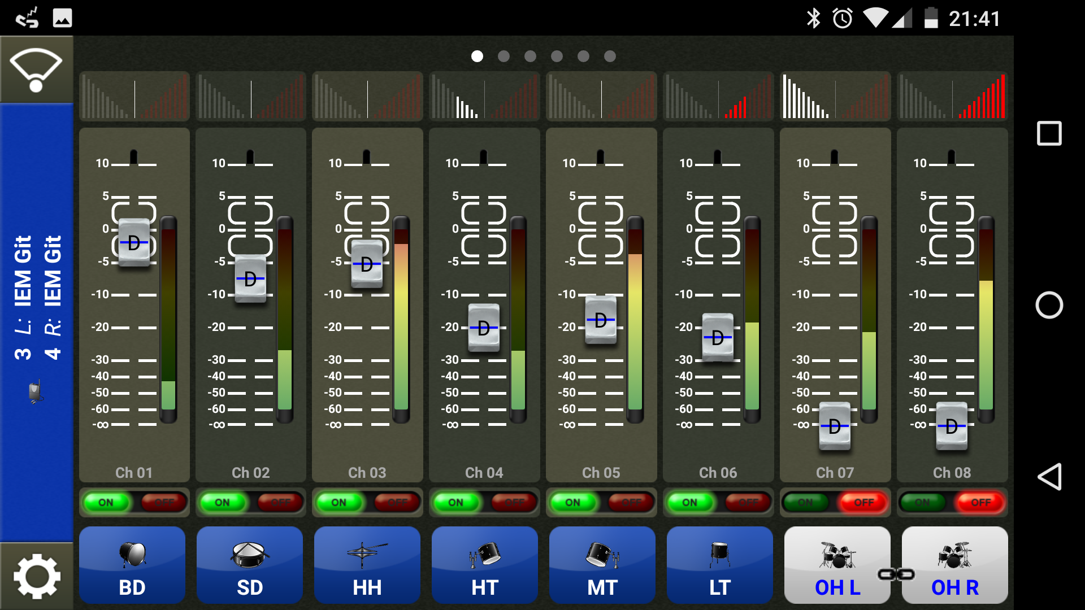Click the Ch 03 fader knob
The height and width of the screenshot is (610, 1085).
click(367, 264)
